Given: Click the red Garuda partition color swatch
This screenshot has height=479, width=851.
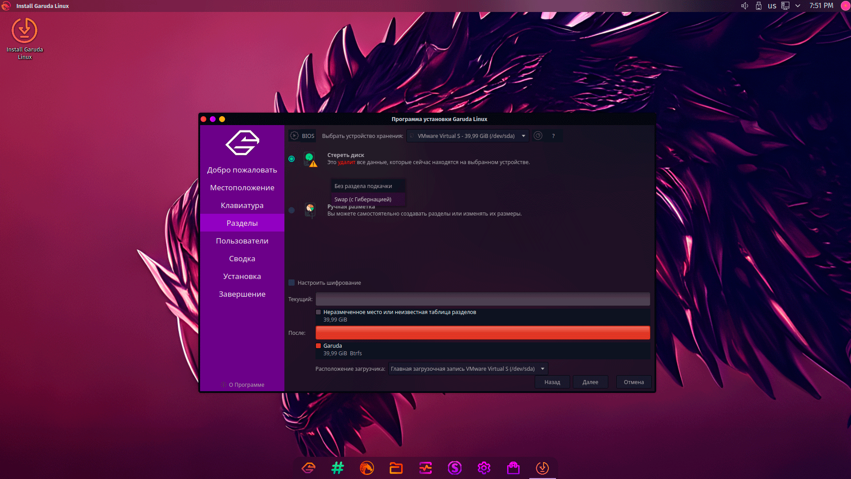Looking at the screenshot, I should coord(318,346).
